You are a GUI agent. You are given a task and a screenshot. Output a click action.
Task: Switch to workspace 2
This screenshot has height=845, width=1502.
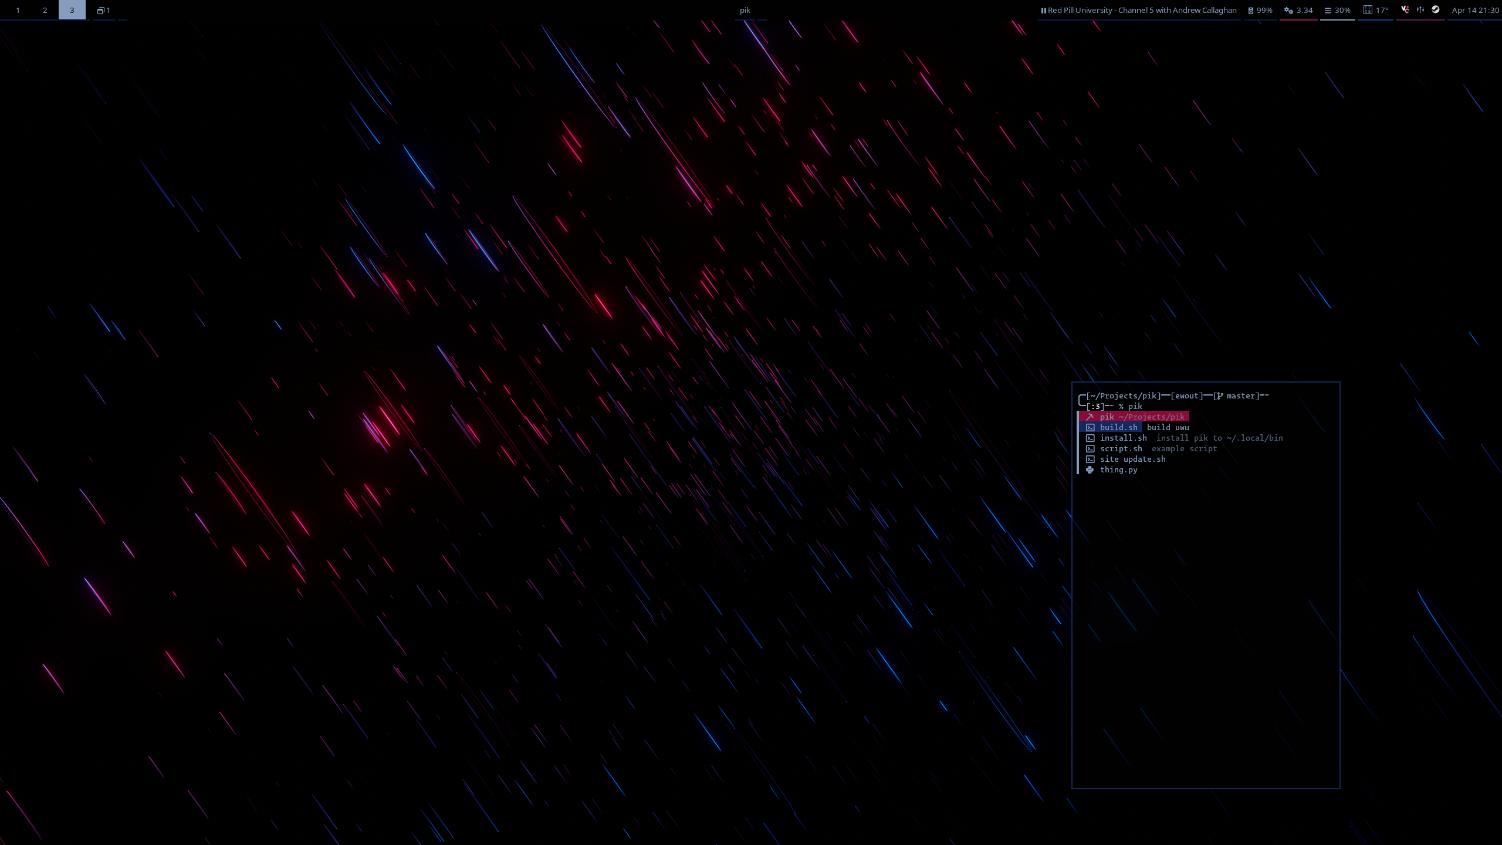(x=45, y=10)
